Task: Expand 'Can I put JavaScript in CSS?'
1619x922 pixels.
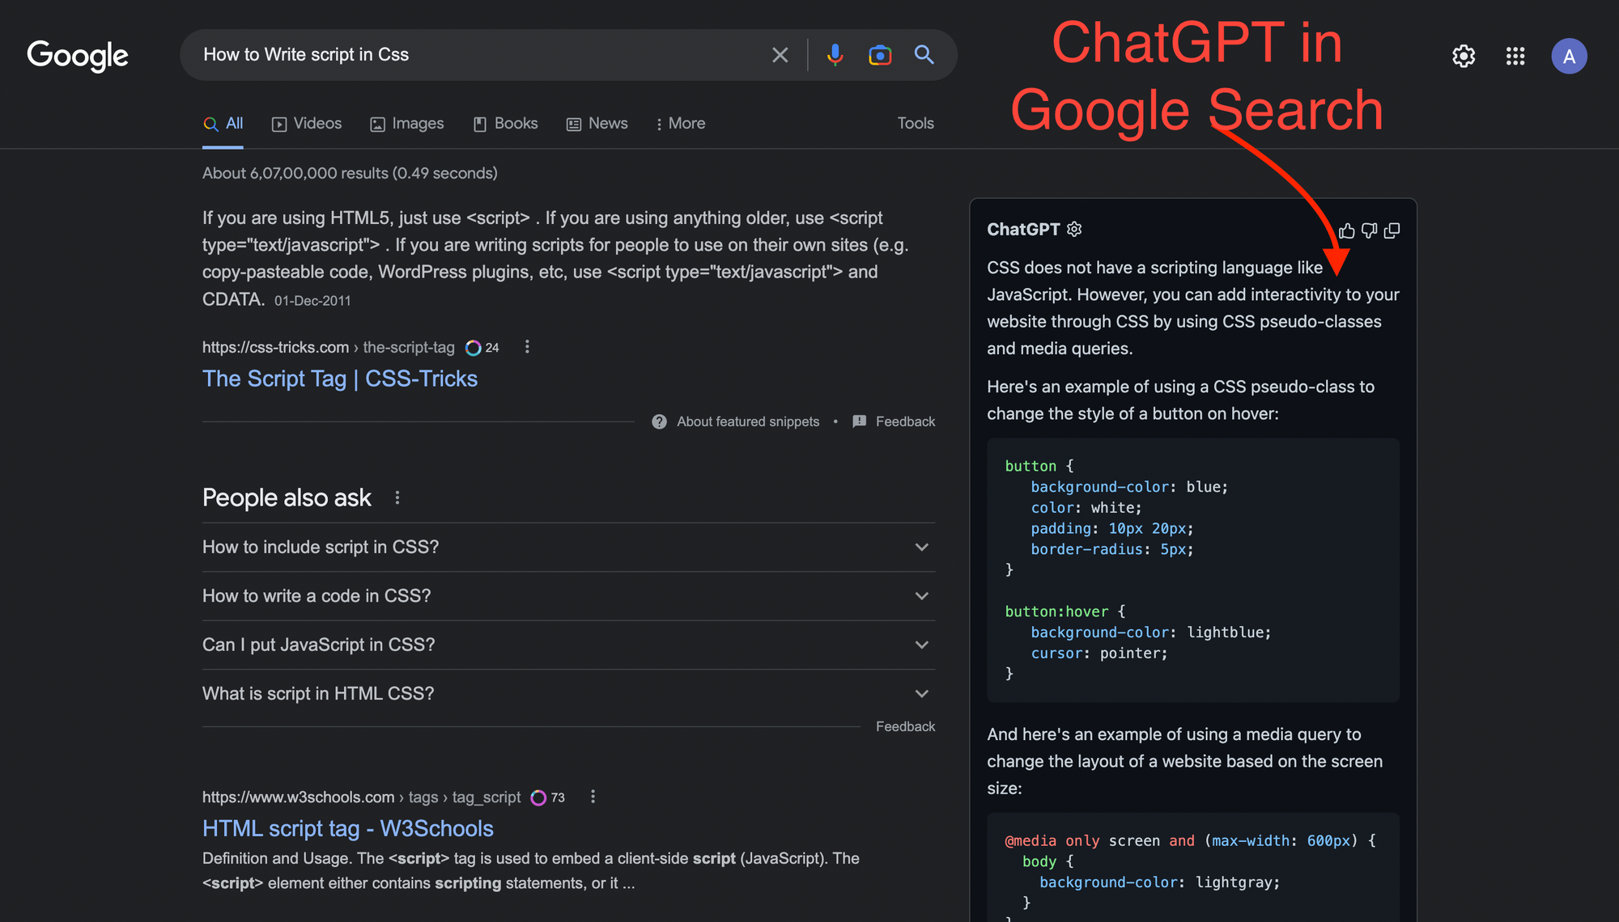Action: tap(568, 645)
